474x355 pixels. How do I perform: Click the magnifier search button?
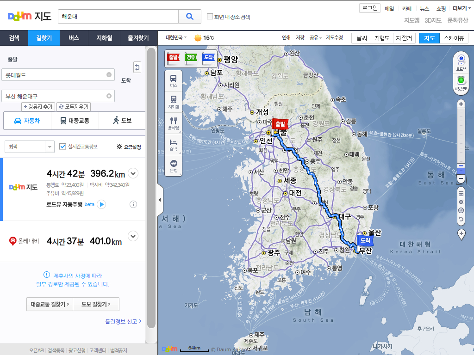tap(189, 16)
